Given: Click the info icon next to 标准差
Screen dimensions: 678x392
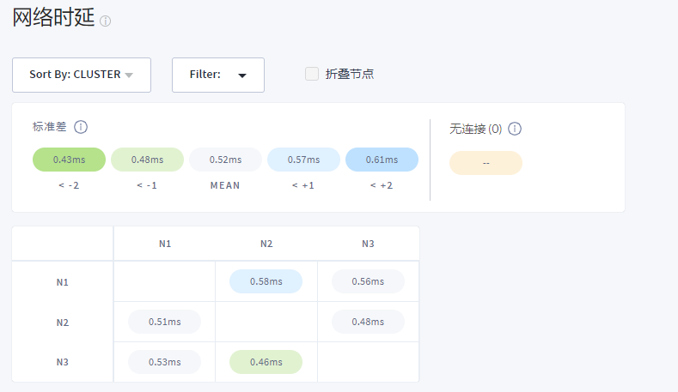Looking at the screenshot, I should [x=81, y=127].
